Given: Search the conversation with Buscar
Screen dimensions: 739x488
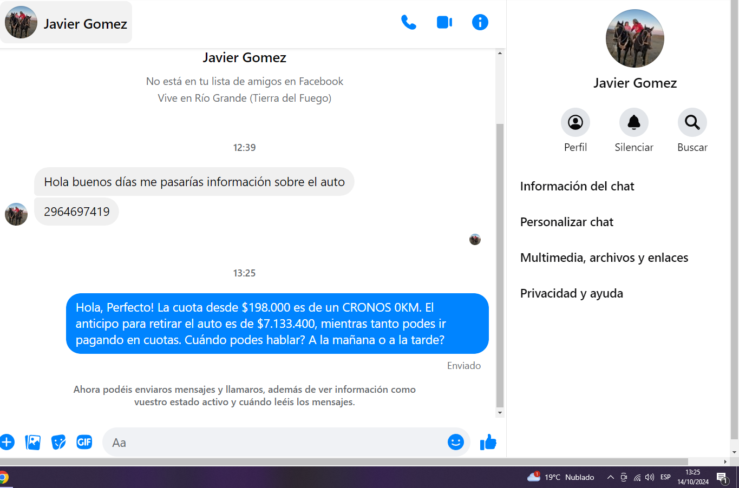Looking at the screenshot, I should coord(692,123).
